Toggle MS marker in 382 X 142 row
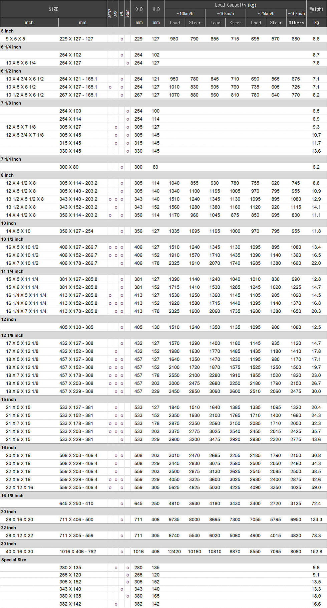Screen dimensions: 327x608 pos(116,604)
